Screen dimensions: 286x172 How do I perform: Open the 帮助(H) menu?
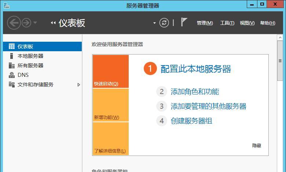[268, 23]
